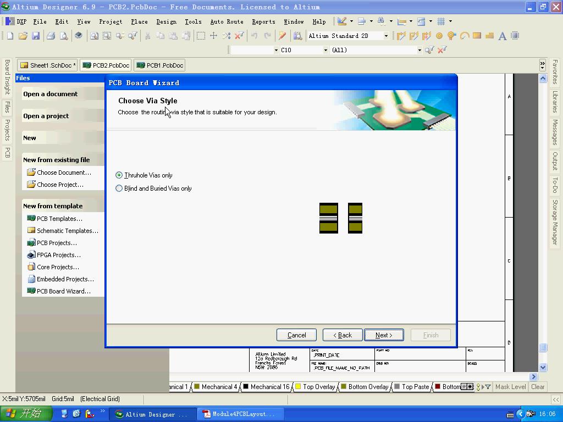Switch to the PCB2.PcbDoc tab

point(106,65)
